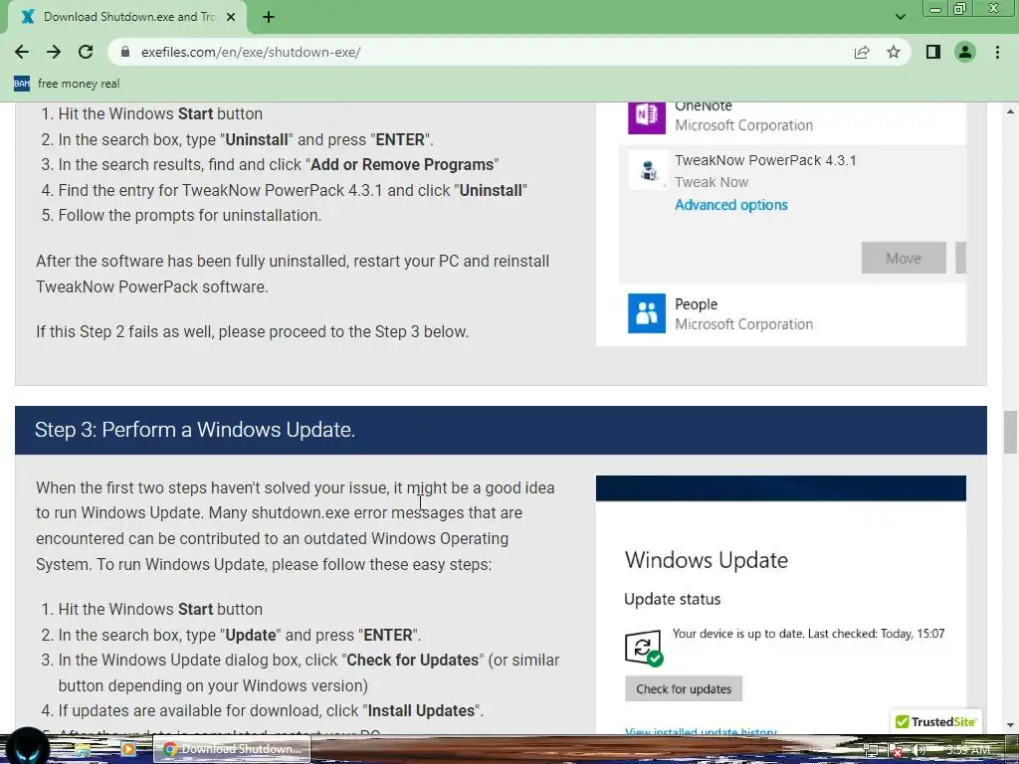This screenshot has height=764, width=1019.
Task: Click the 'Windows Update' title in image
Action: pos(707,560)
